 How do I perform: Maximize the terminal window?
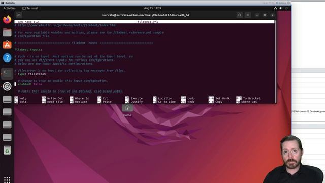[265, 15]
